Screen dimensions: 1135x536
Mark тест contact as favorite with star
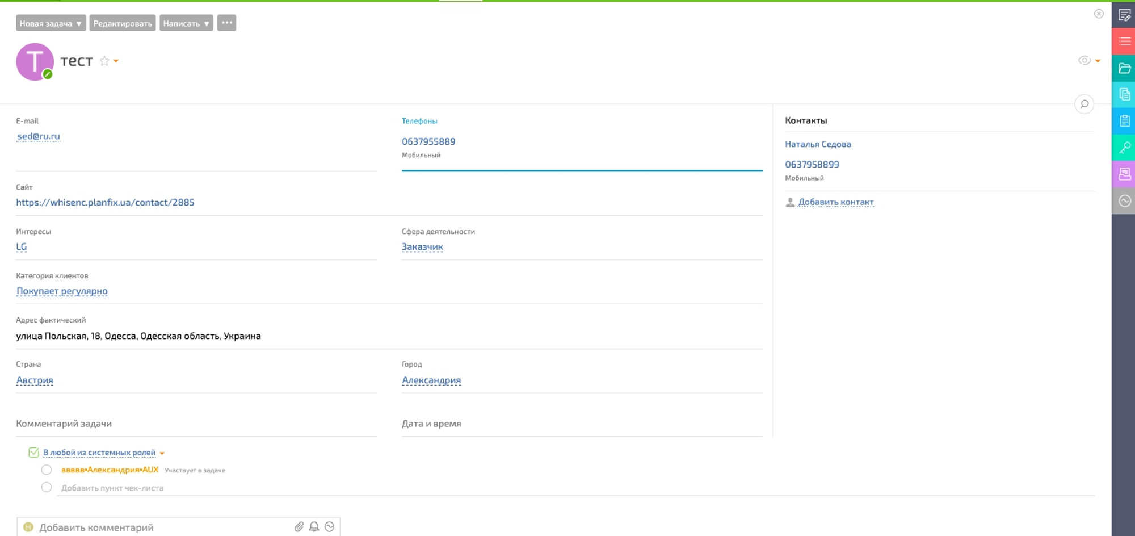(x=104, y=61)
